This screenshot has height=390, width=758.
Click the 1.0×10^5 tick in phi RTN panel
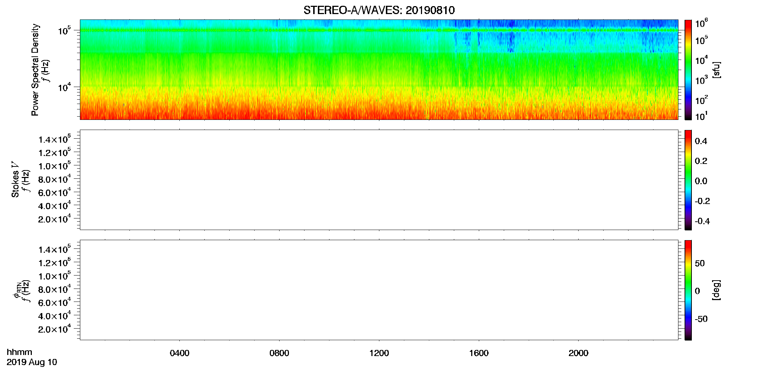[55, 276]
